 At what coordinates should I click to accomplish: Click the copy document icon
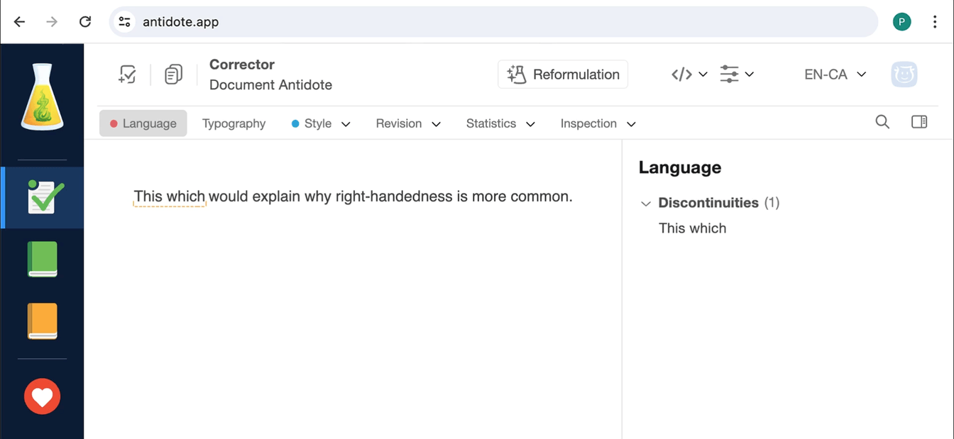click(173, 74)
